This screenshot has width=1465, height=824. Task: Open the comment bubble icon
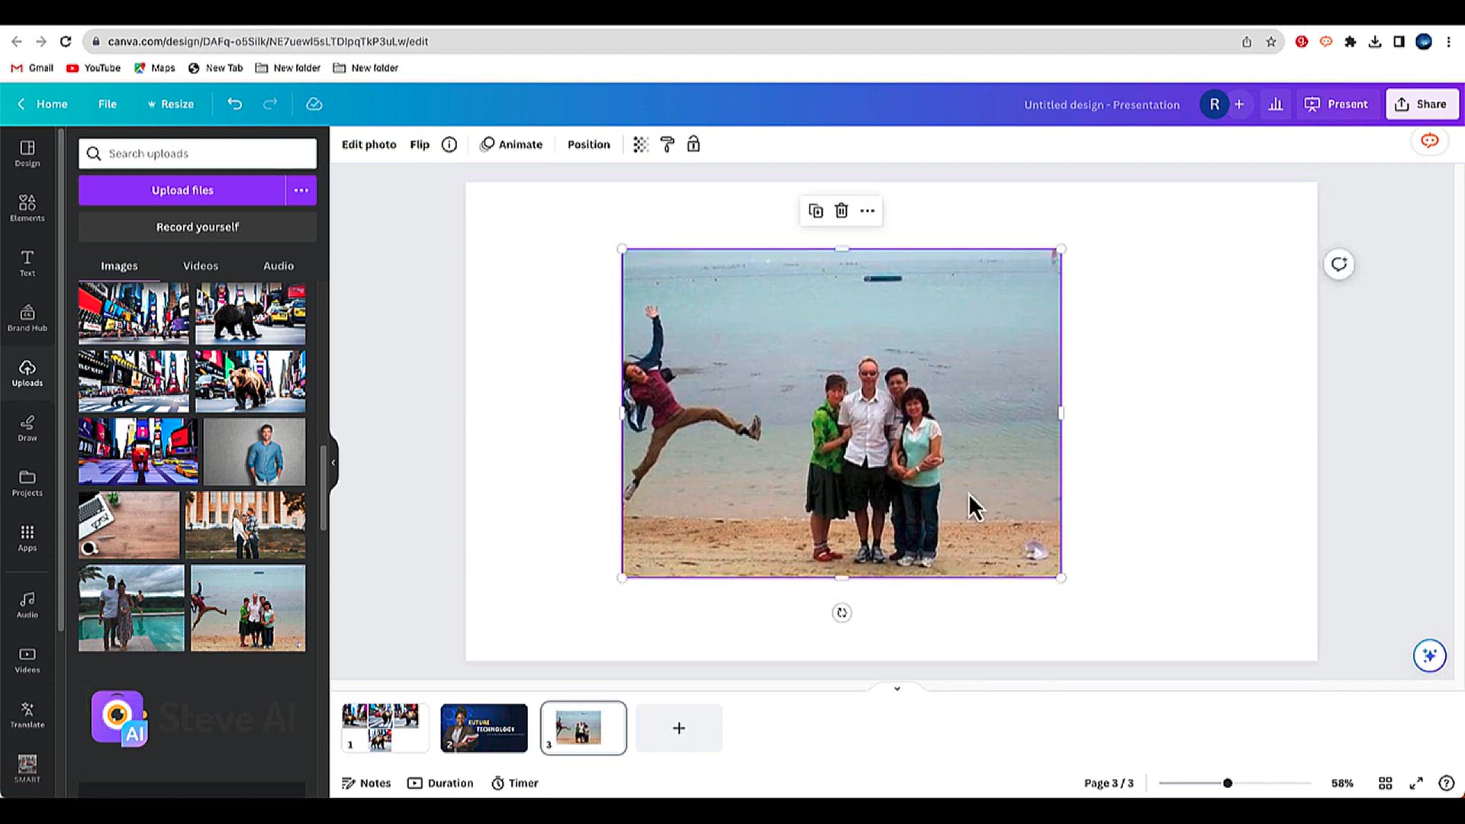(x=1430, y=141)
